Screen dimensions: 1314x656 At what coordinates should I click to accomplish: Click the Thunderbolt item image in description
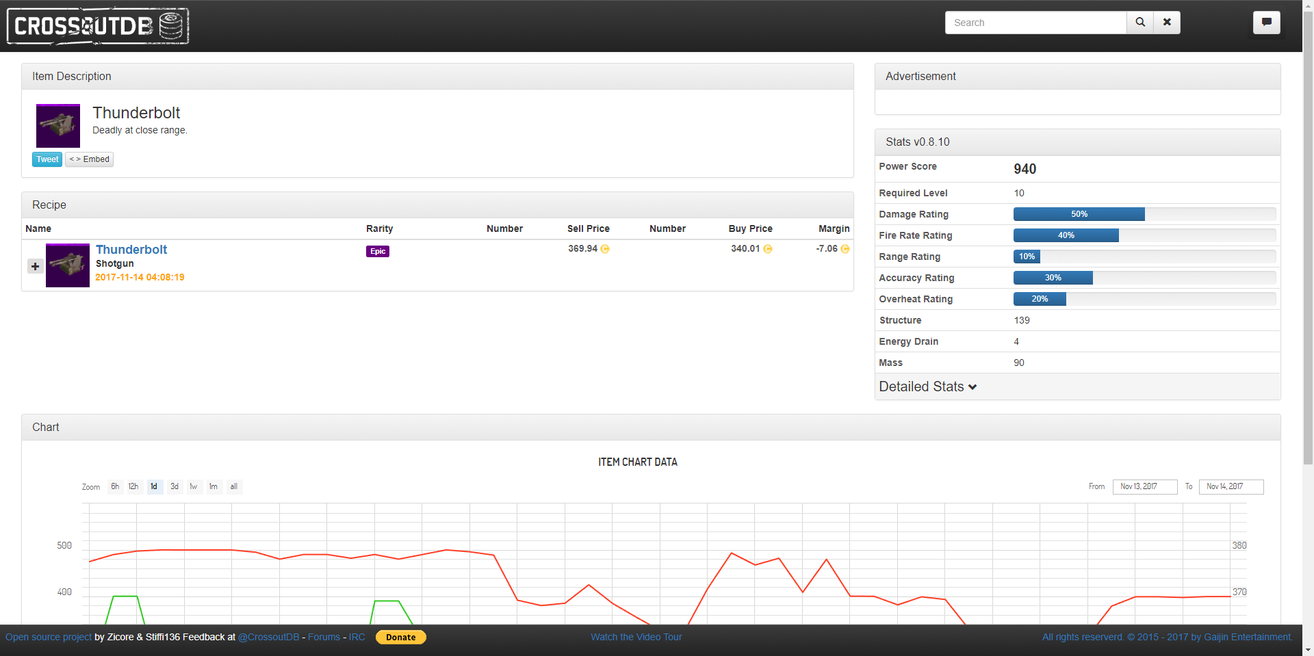pyautogui.click(x=58, y=126)
